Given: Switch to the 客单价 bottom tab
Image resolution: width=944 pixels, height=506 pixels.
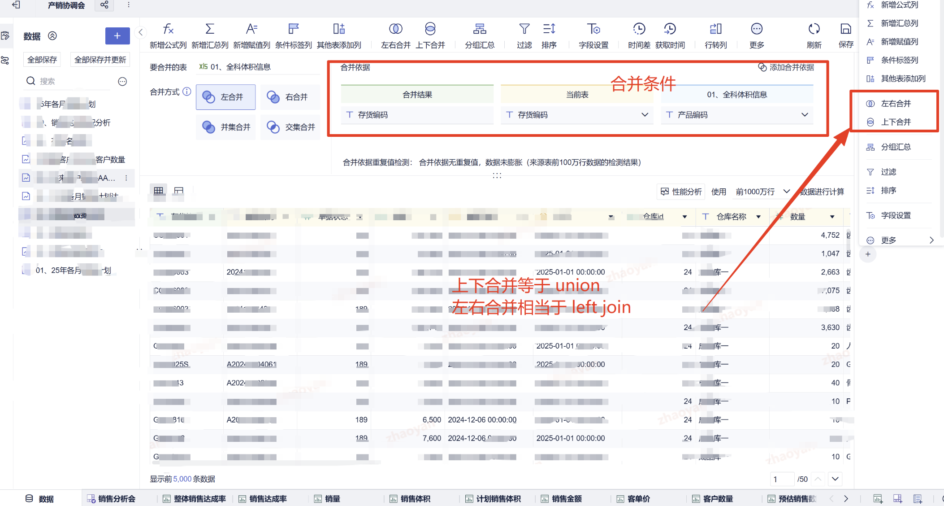Looking at the screenshot, I should click(633, 499).
